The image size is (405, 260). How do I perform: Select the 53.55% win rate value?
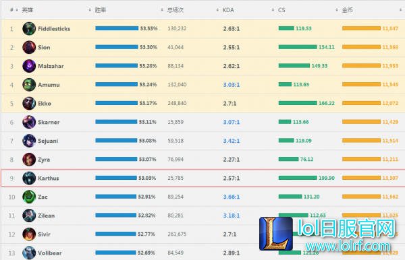pyautogui.click(x=148, y=28)
